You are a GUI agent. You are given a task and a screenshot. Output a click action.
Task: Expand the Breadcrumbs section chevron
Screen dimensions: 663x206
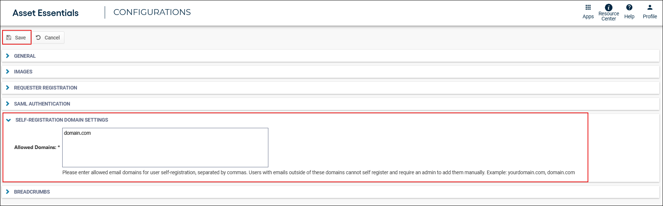(8, 192)
